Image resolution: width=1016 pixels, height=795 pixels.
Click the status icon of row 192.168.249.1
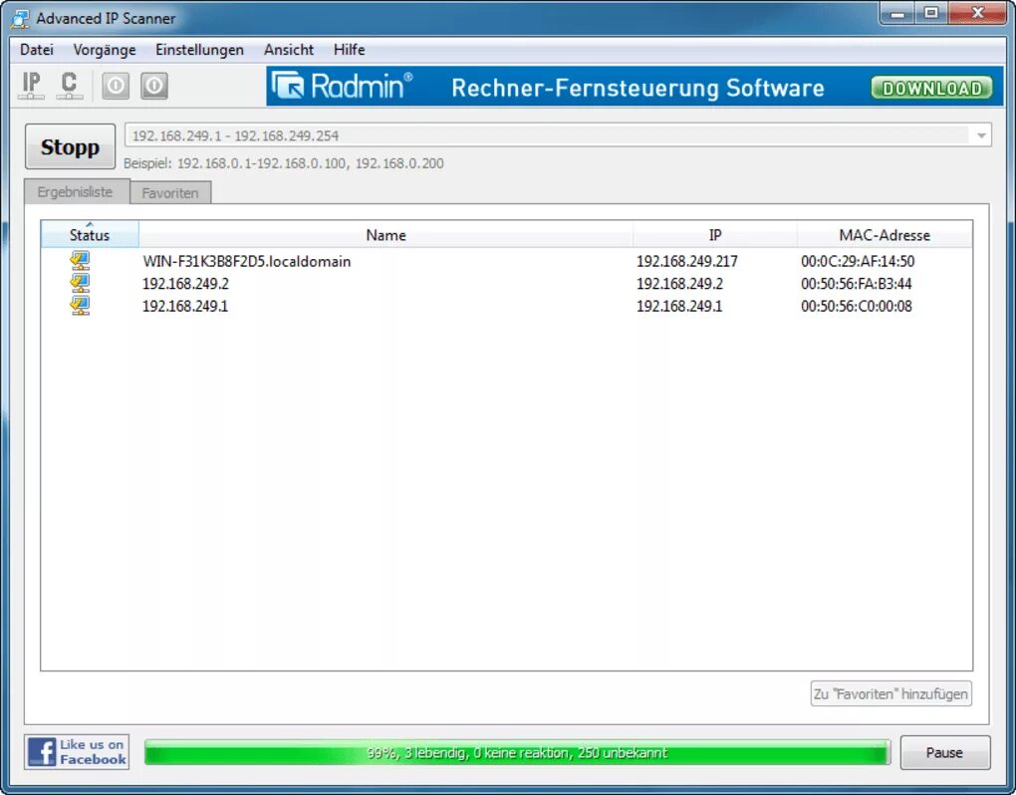[x=80, y=305]
